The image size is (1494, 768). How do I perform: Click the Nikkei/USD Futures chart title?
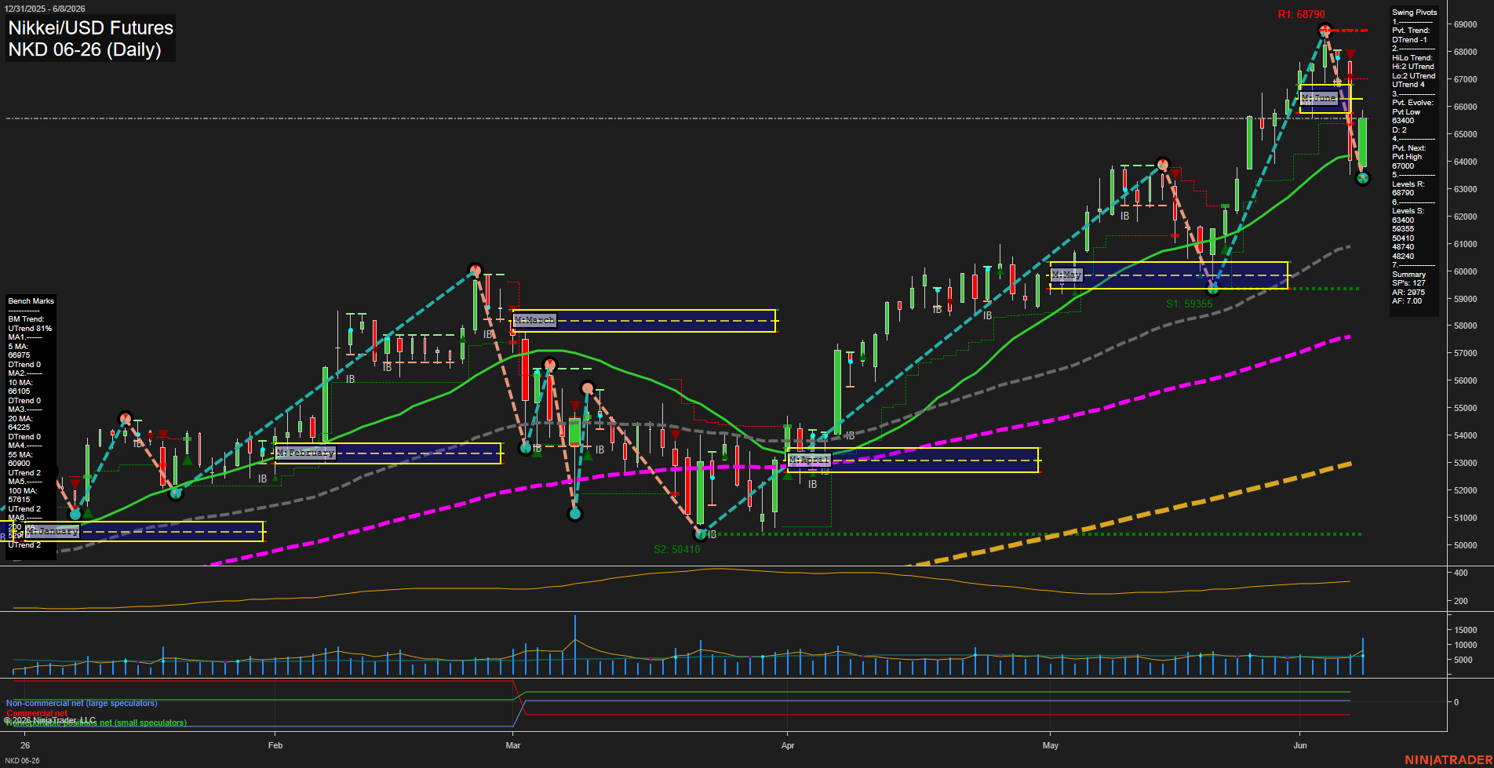tap(90, 27)
